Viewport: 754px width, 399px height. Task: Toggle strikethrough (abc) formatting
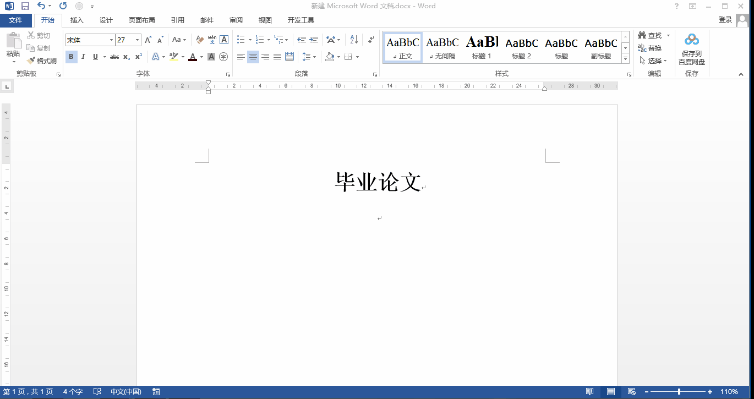click(x=114, y=57)
